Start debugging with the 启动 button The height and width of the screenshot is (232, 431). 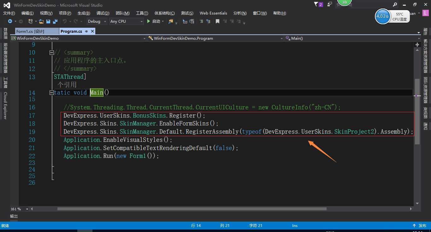[154, 21]
